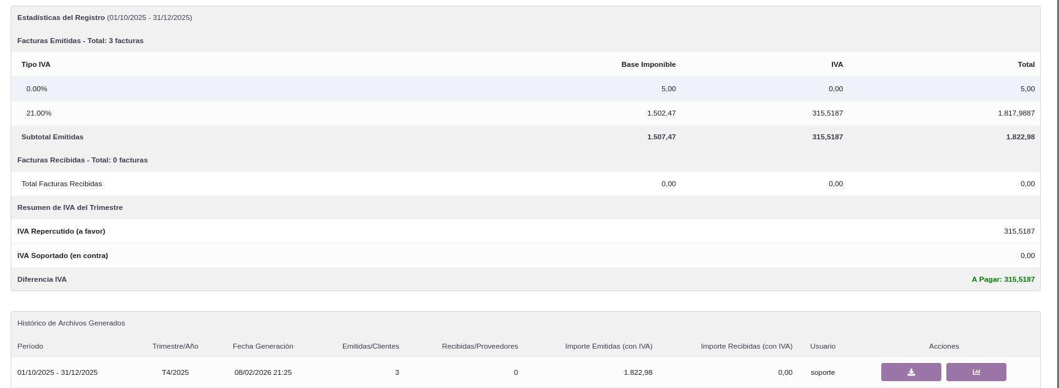Click the Base Imponible column header
This screenshot has height=388, width=1059.
(648, 64)
